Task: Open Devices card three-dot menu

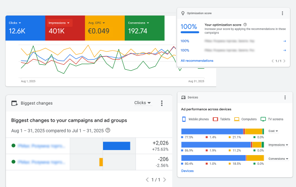Action: pyautogui.click(x=285, y=97)
